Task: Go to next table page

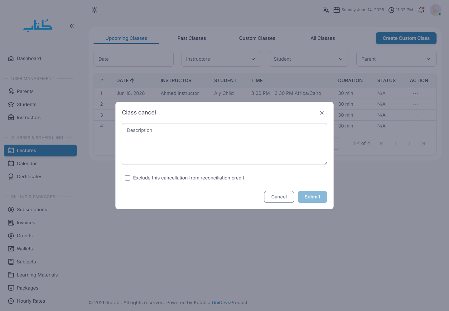Action: point(409,143)
